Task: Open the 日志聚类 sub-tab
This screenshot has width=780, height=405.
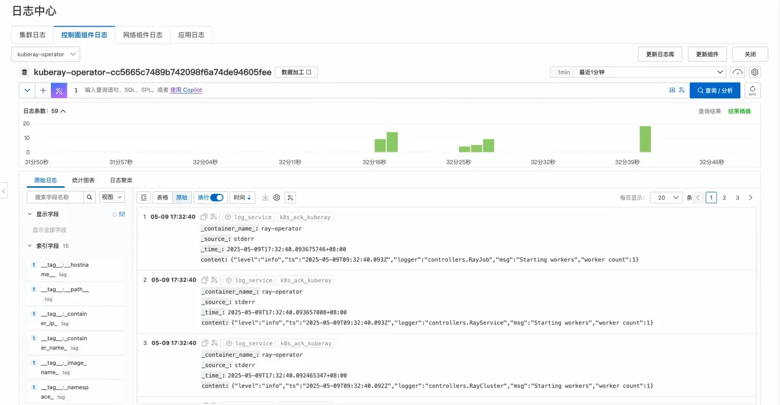Action: point(121,180)
